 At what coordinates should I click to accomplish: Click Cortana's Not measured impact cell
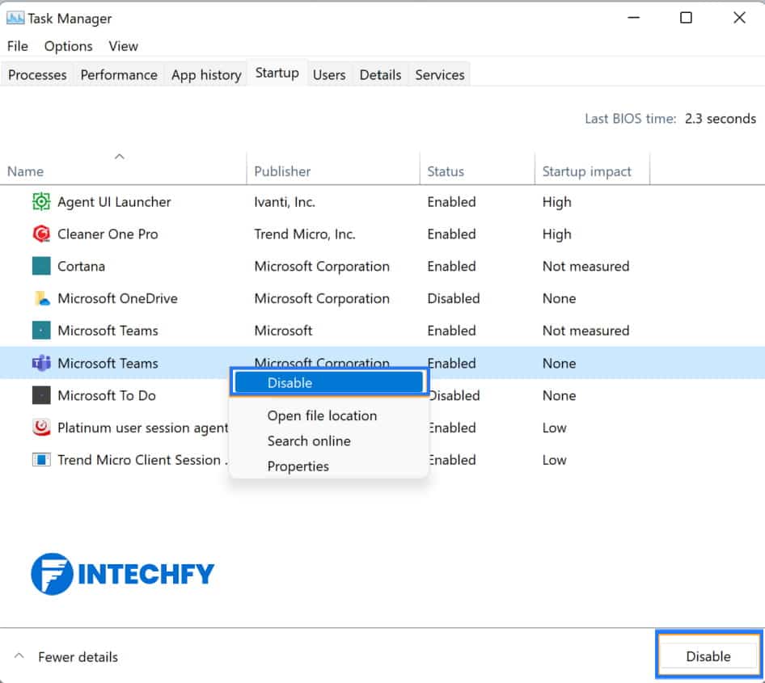(x=586, y=266)
